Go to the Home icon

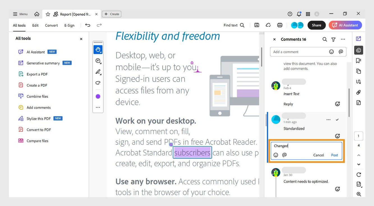37,14
